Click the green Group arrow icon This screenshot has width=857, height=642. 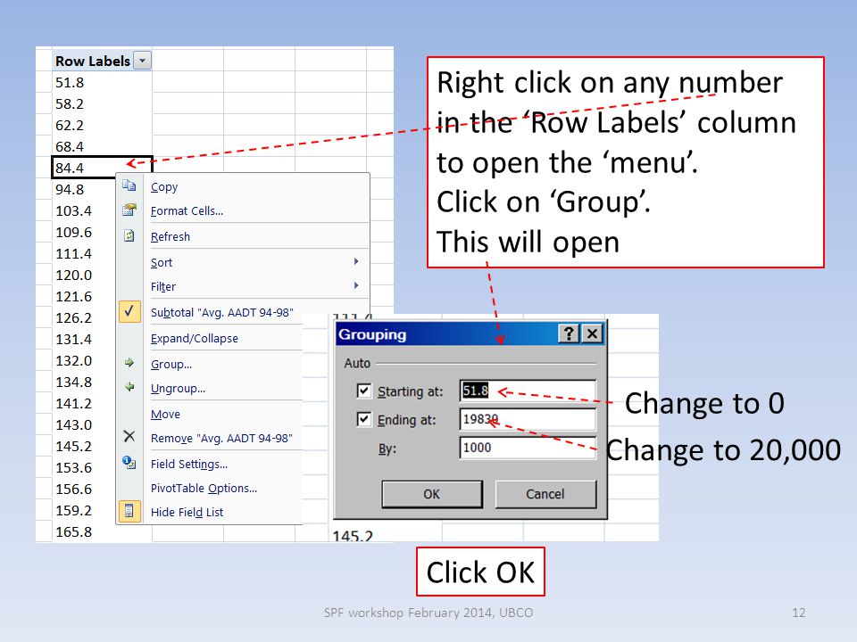pyautogui.click(x=129, y=363)
